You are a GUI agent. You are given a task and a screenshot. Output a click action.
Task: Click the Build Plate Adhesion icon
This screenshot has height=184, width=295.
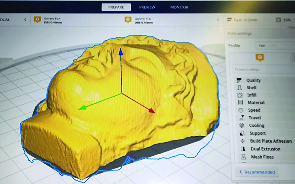click(x=243, y=141)
